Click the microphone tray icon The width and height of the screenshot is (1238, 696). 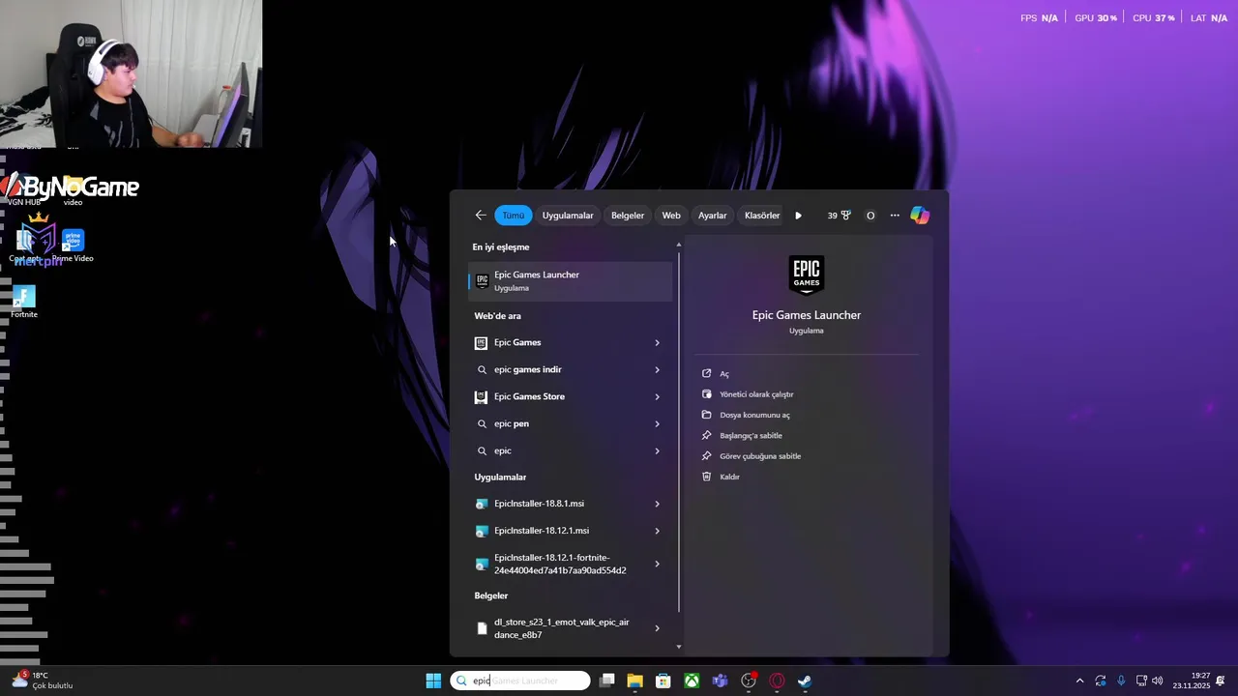tap(1121, 681)
